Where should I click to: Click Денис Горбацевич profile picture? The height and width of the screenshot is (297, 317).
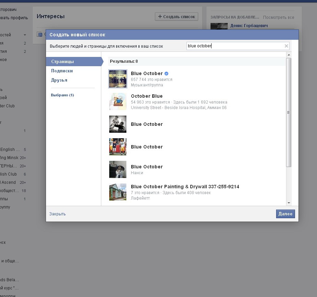(219, 26)
